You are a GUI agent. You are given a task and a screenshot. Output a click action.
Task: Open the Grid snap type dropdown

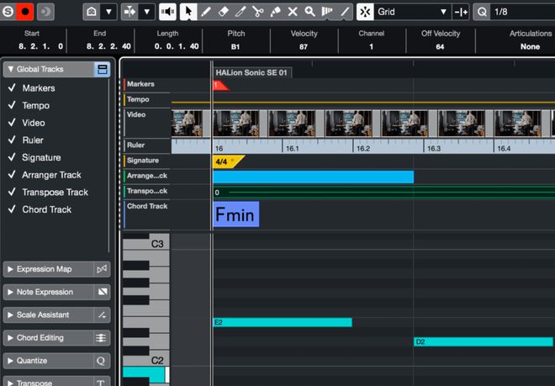tap(412, 12)
